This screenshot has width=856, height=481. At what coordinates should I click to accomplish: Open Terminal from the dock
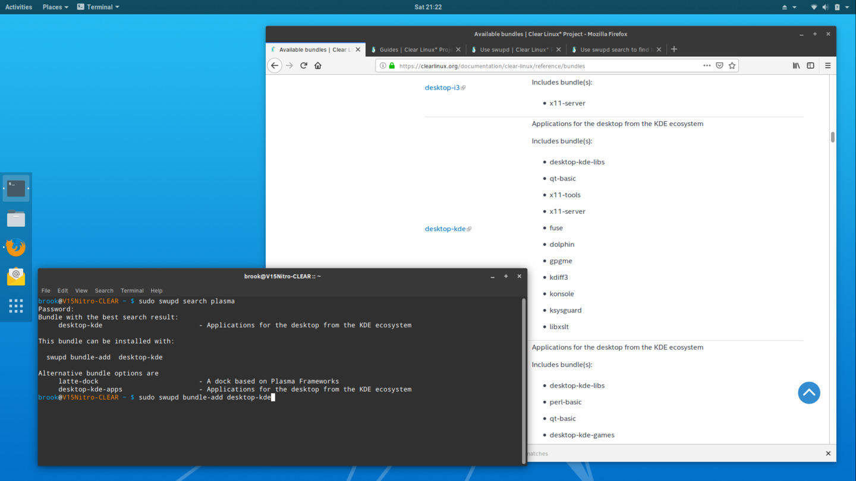click(x=16, y=189)
